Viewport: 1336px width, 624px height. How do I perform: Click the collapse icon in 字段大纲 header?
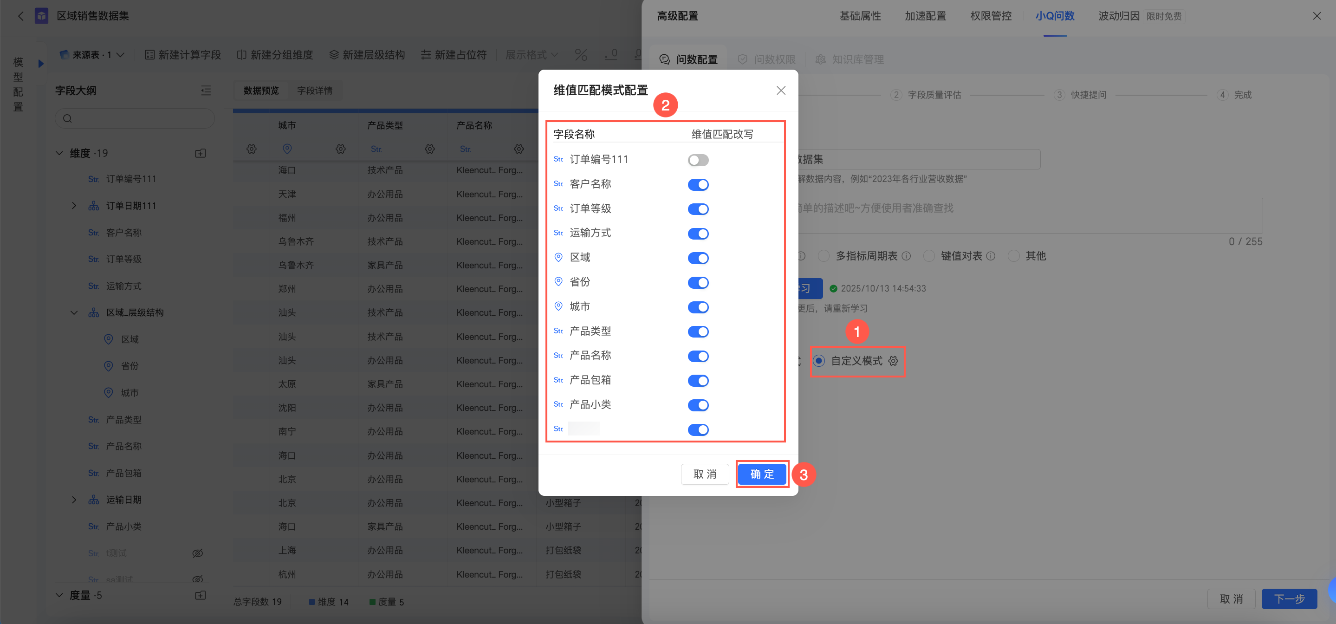coord(206,91)
